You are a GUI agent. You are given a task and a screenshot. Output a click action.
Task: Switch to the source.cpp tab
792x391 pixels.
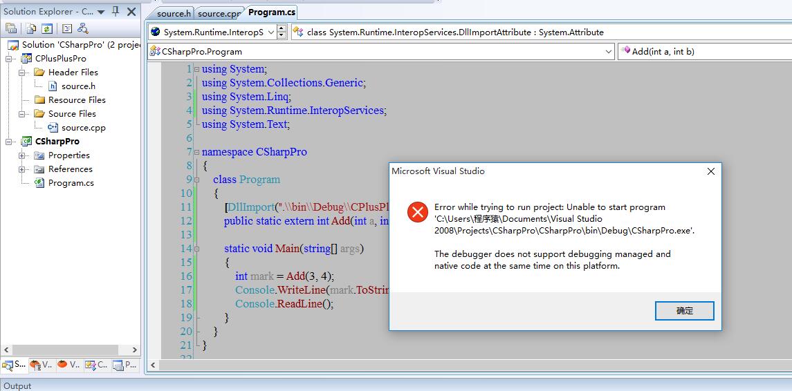tap(218, 14)
